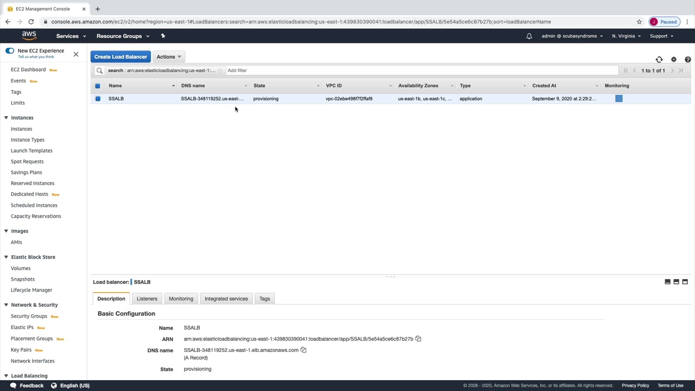Click the Paused profile button
Viewport: 695px width, 391px height.
click(x=664, y=22)
